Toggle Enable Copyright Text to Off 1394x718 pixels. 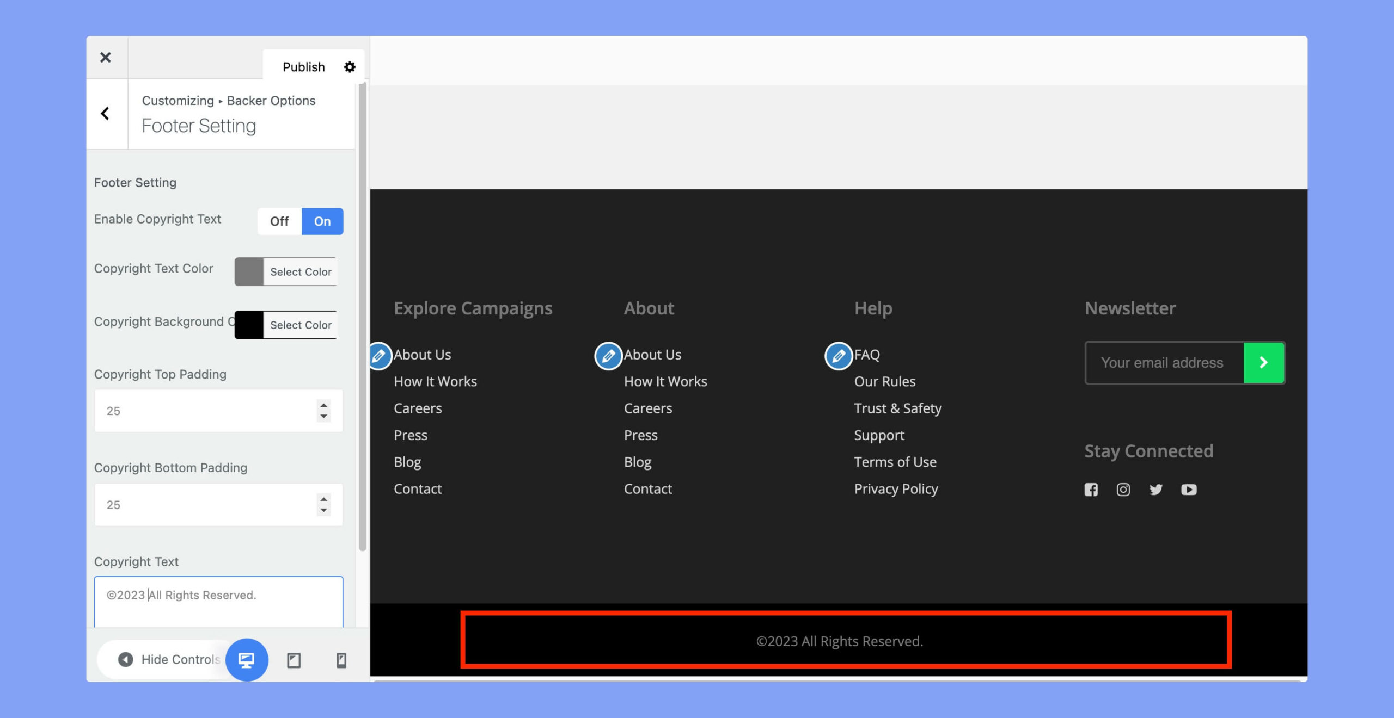[279, 221]
